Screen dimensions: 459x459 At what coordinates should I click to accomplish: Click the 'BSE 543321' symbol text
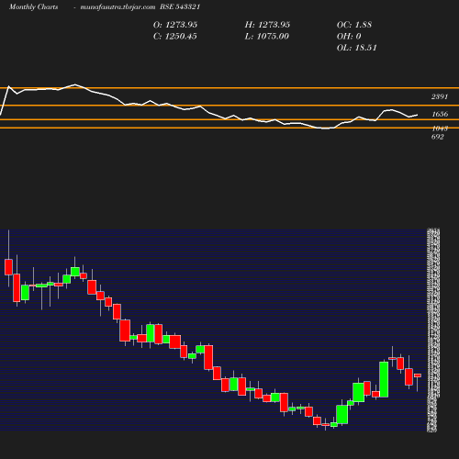(180, 6)
